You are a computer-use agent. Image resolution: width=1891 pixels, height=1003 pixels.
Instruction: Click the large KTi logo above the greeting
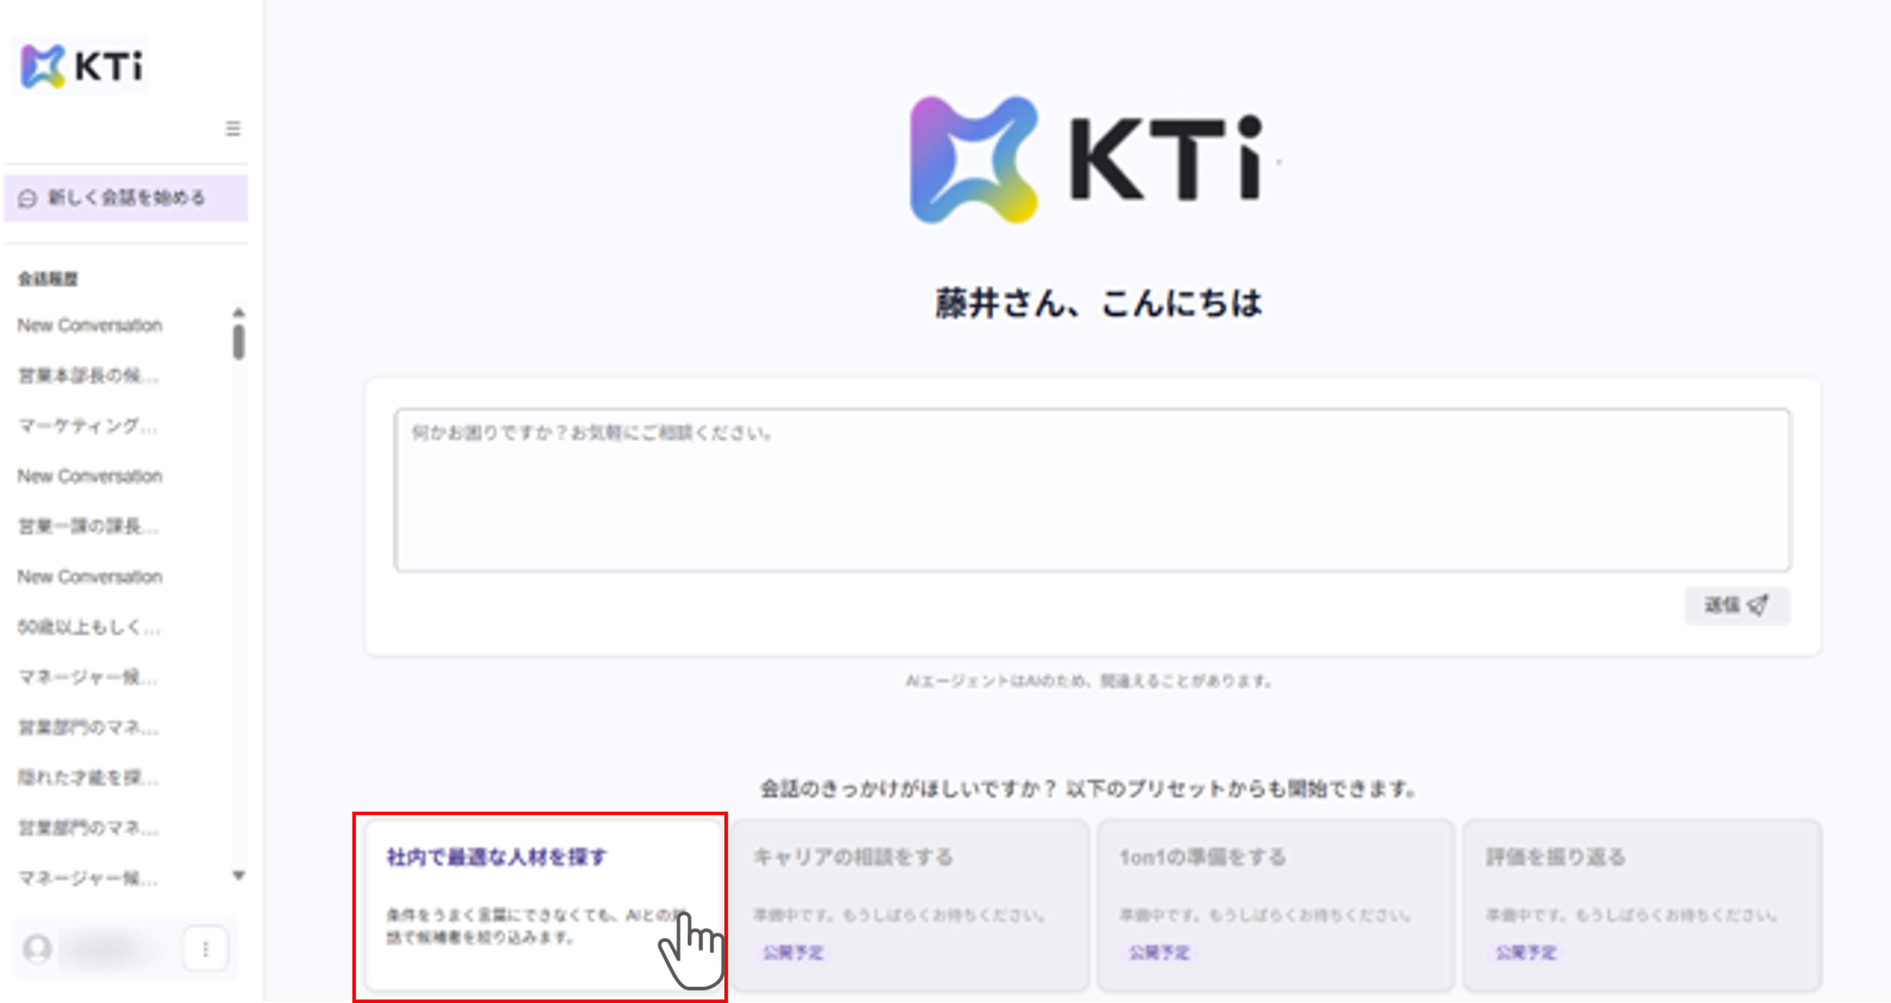point(1086,160)
